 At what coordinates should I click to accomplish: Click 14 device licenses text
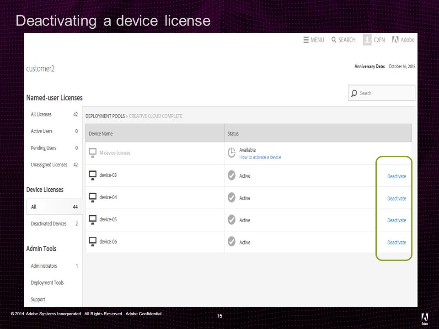pos(115,153)
